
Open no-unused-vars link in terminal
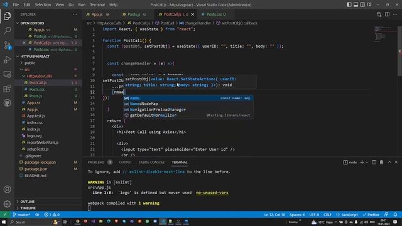point(212,193)
